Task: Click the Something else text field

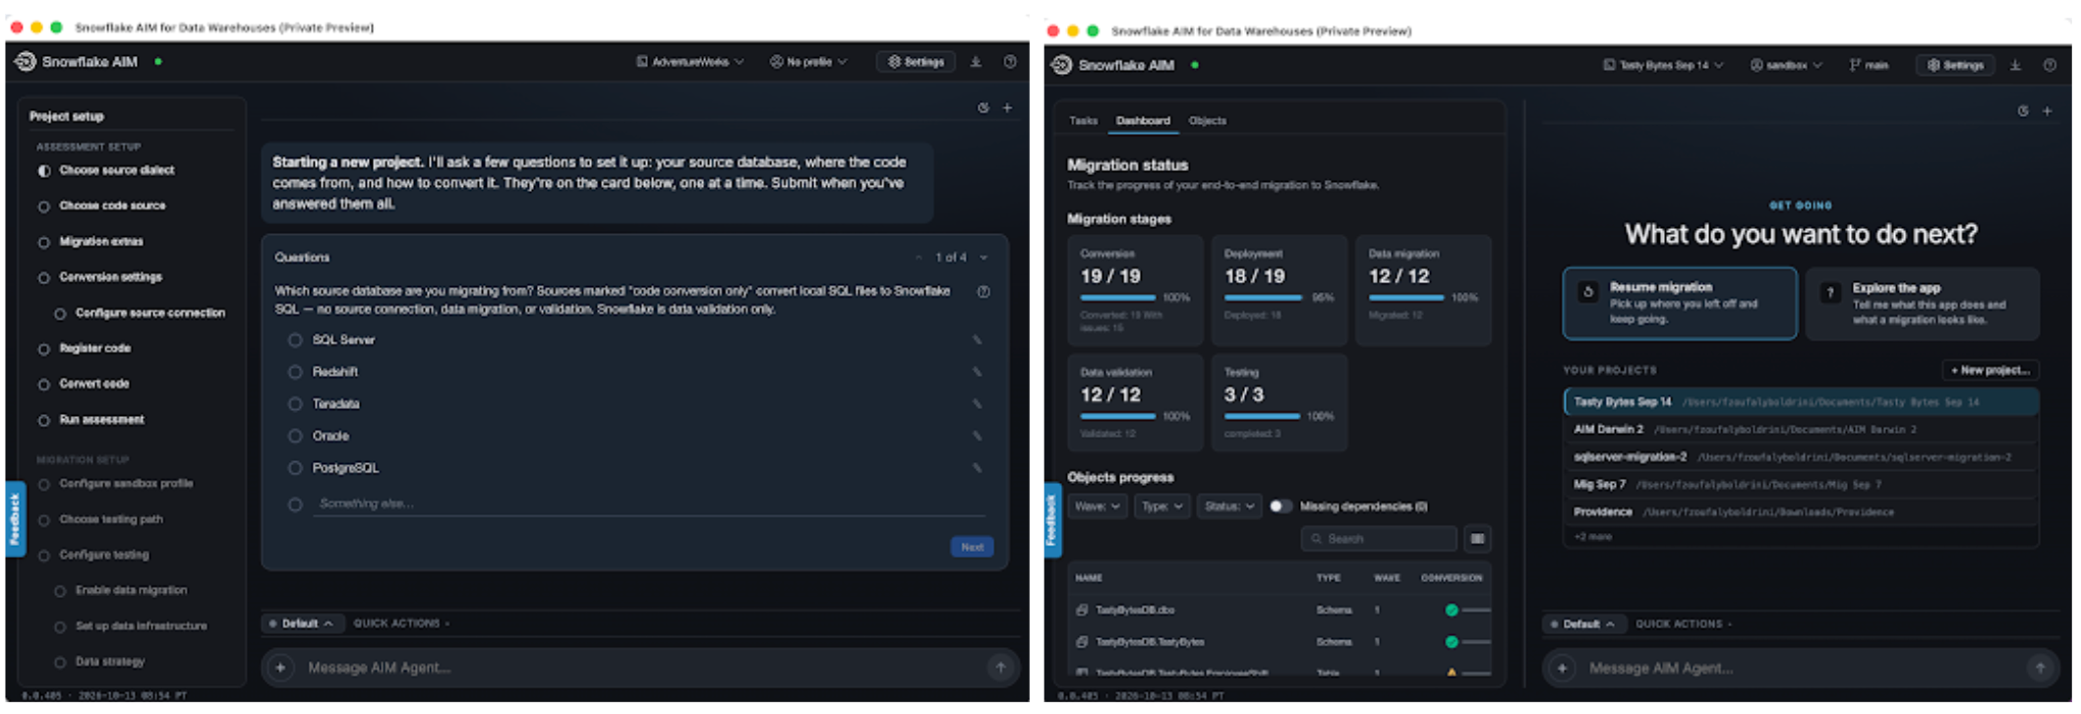Action: tap(649, 504)
